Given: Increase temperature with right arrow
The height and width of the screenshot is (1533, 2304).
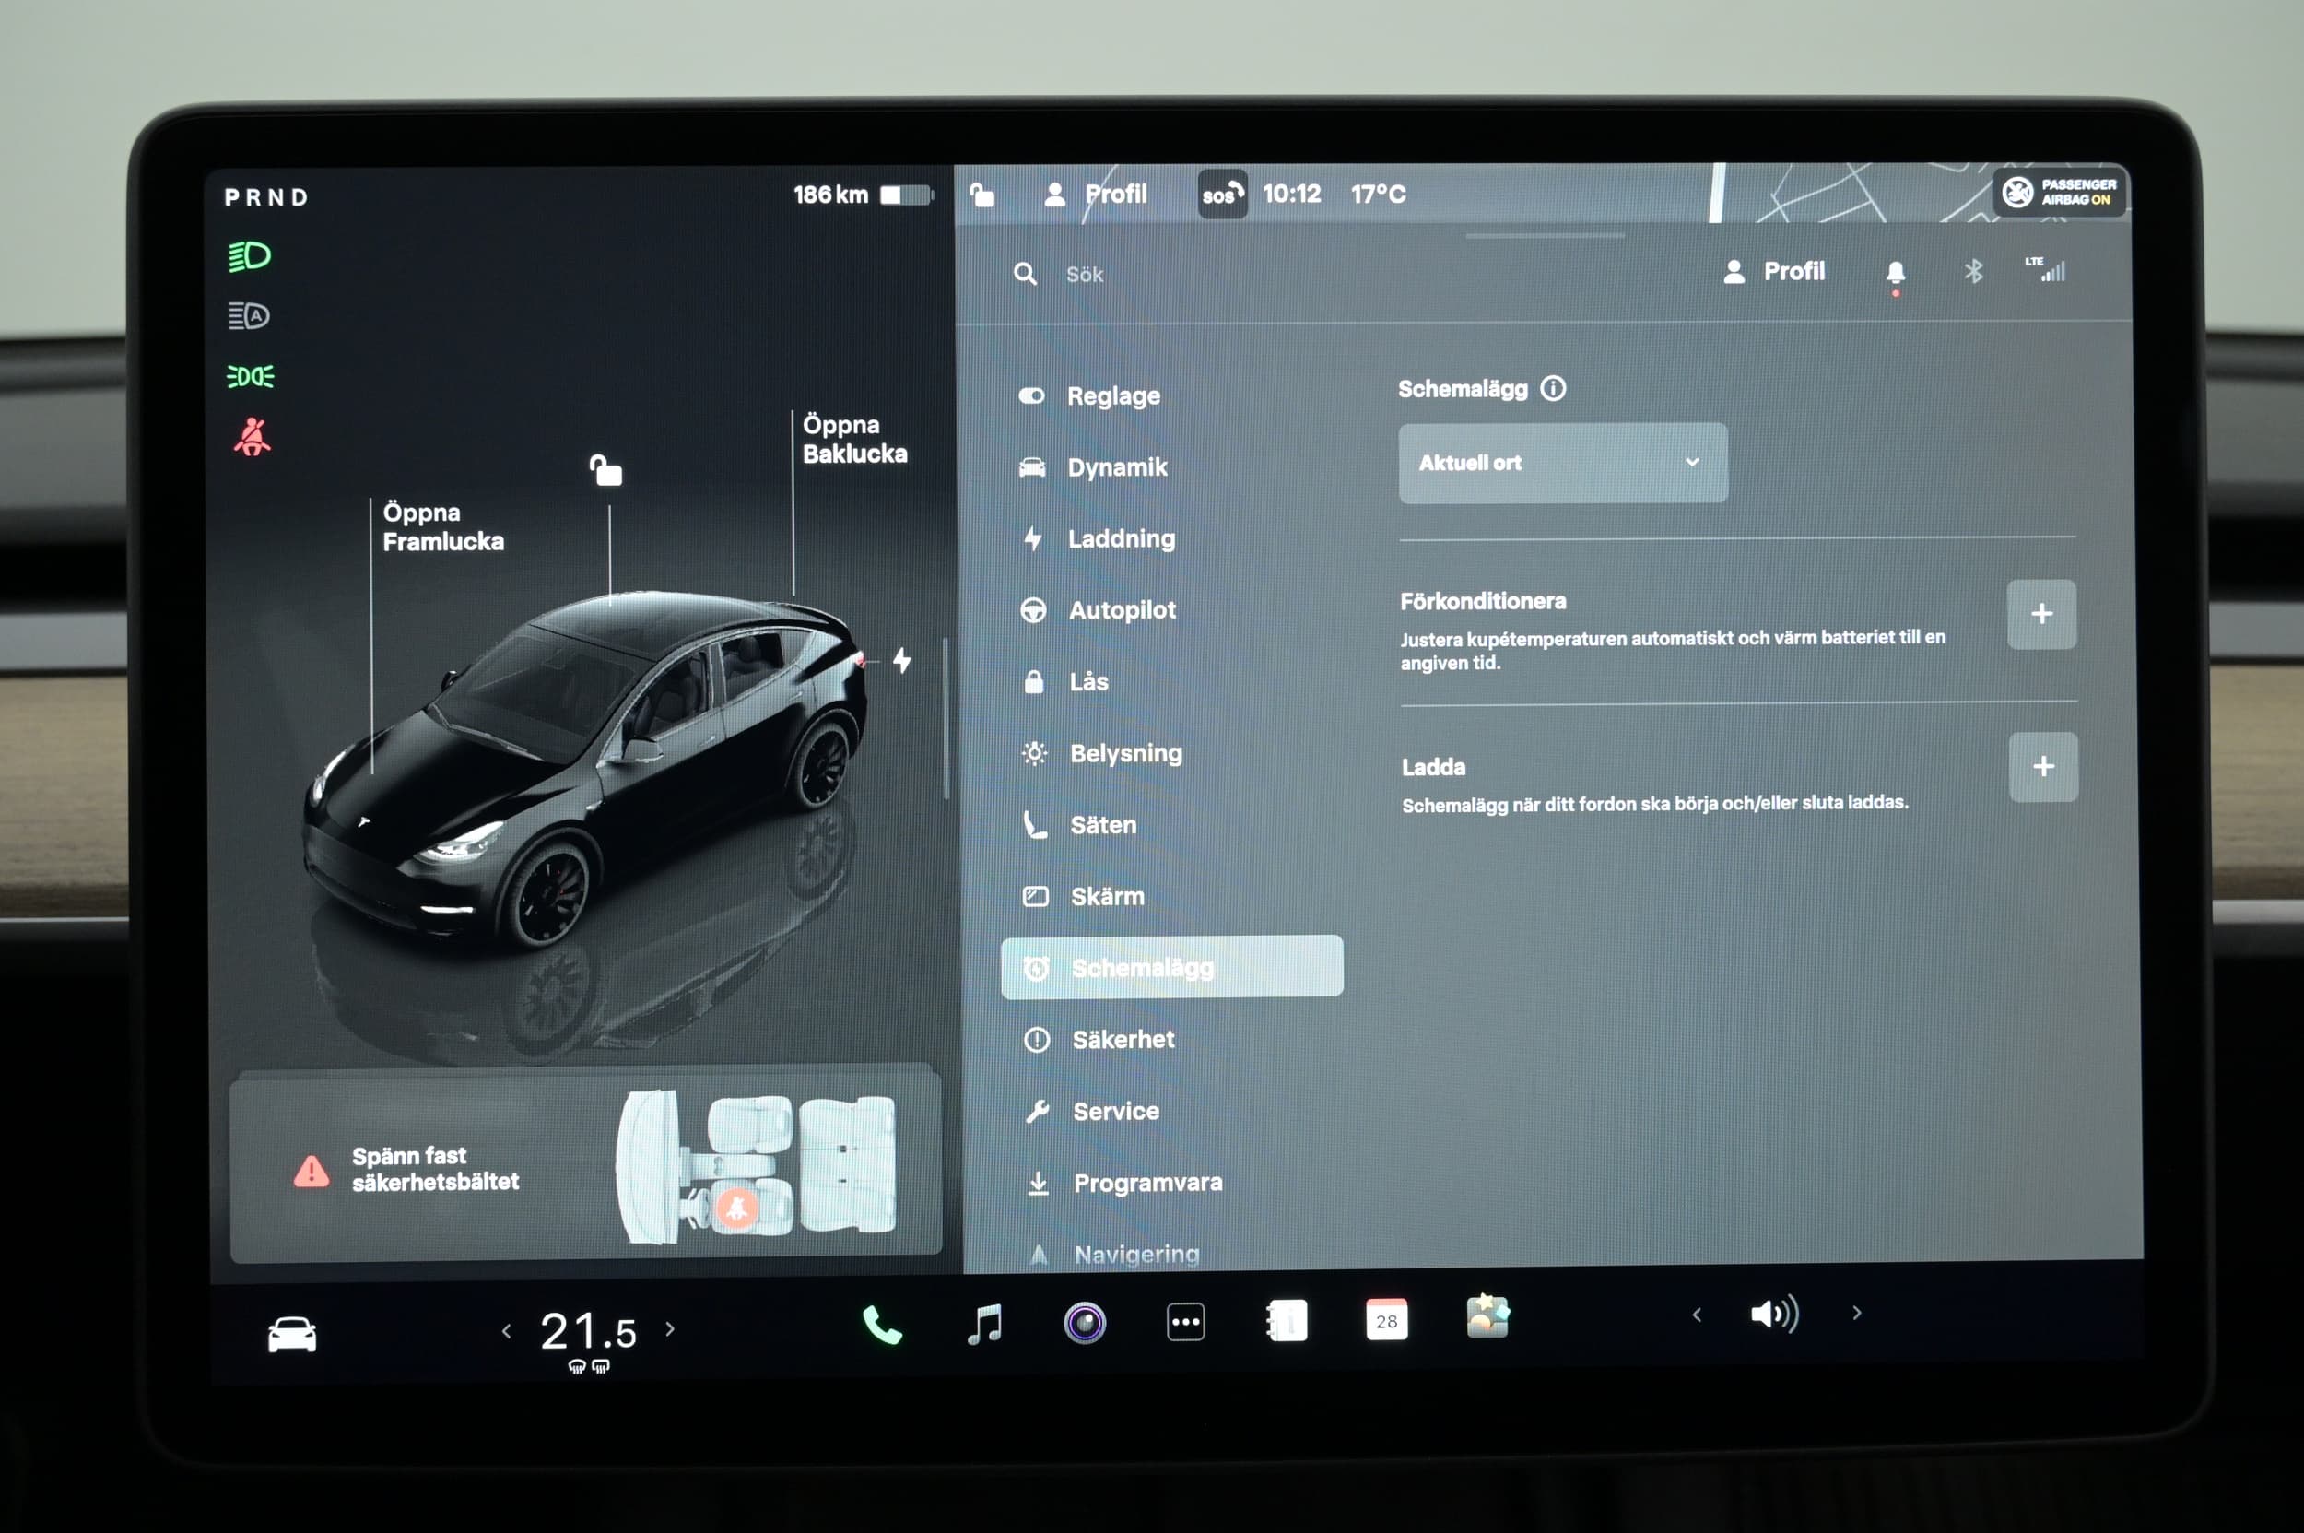Looking at the screenshot, I should pyautogui.click(x=670, y=1328).
